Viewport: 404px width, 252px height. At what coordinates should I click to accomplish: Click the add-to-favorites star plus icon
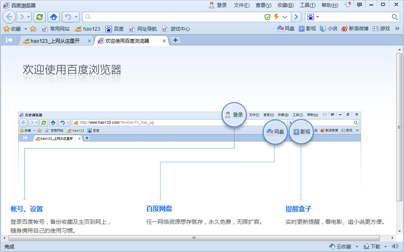tap(33, 29)
